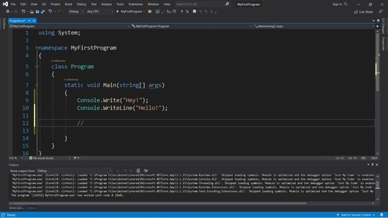
Task: Click the Open File folder icon
Action: pyautogui.click(x=32, y=12)
